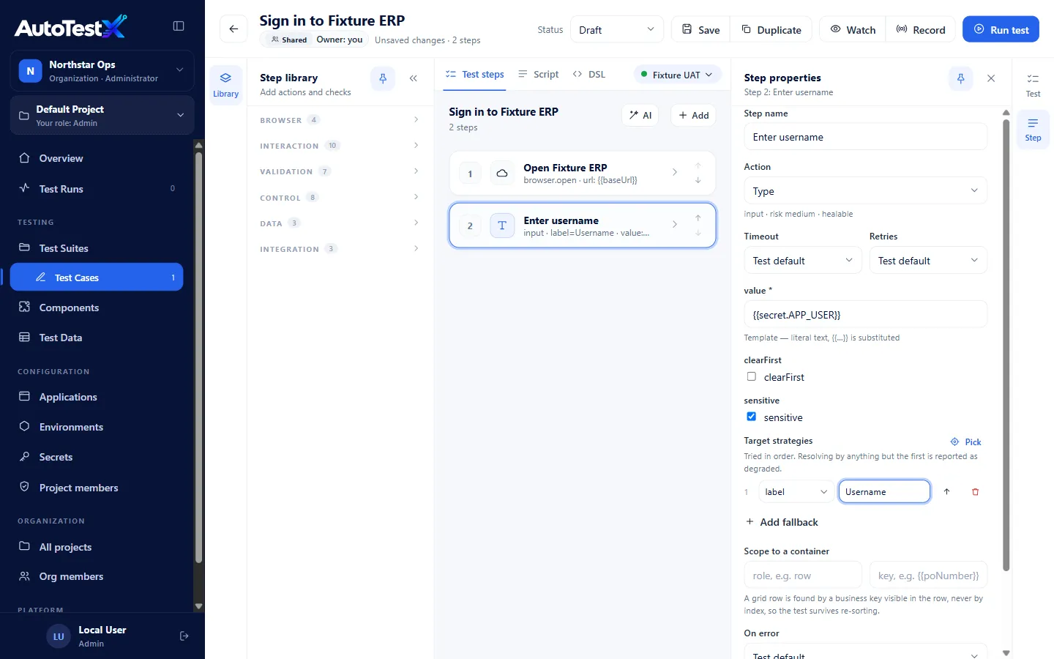
Task: Move the Open Fixture ERP step down
Action: (x=698, y=180)
